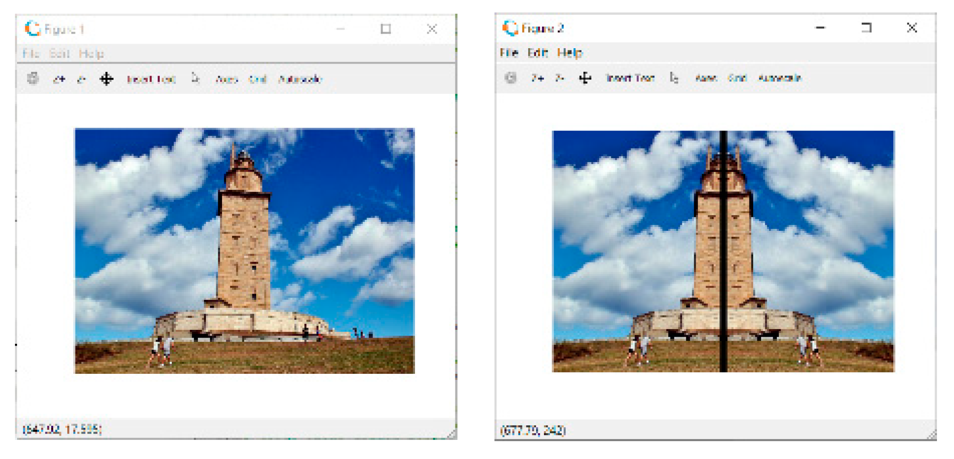Select Z- zoom out tool in Figure 1

[x=82, y=79]
